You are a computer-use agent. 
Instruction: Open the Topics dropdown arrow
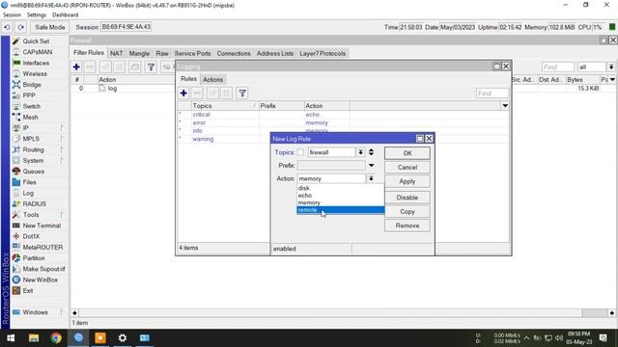pos(360,152)
